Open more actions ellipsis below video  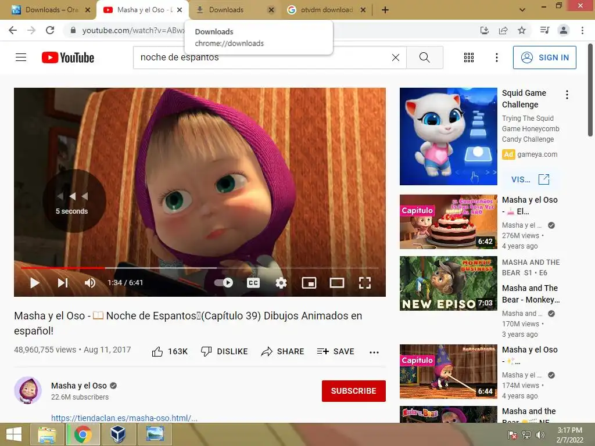(374, 352)
